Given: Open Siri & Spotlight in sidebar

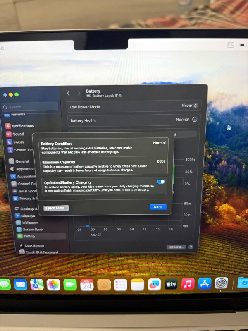Looking at the screenshot, I should click(x=25, y=191).
